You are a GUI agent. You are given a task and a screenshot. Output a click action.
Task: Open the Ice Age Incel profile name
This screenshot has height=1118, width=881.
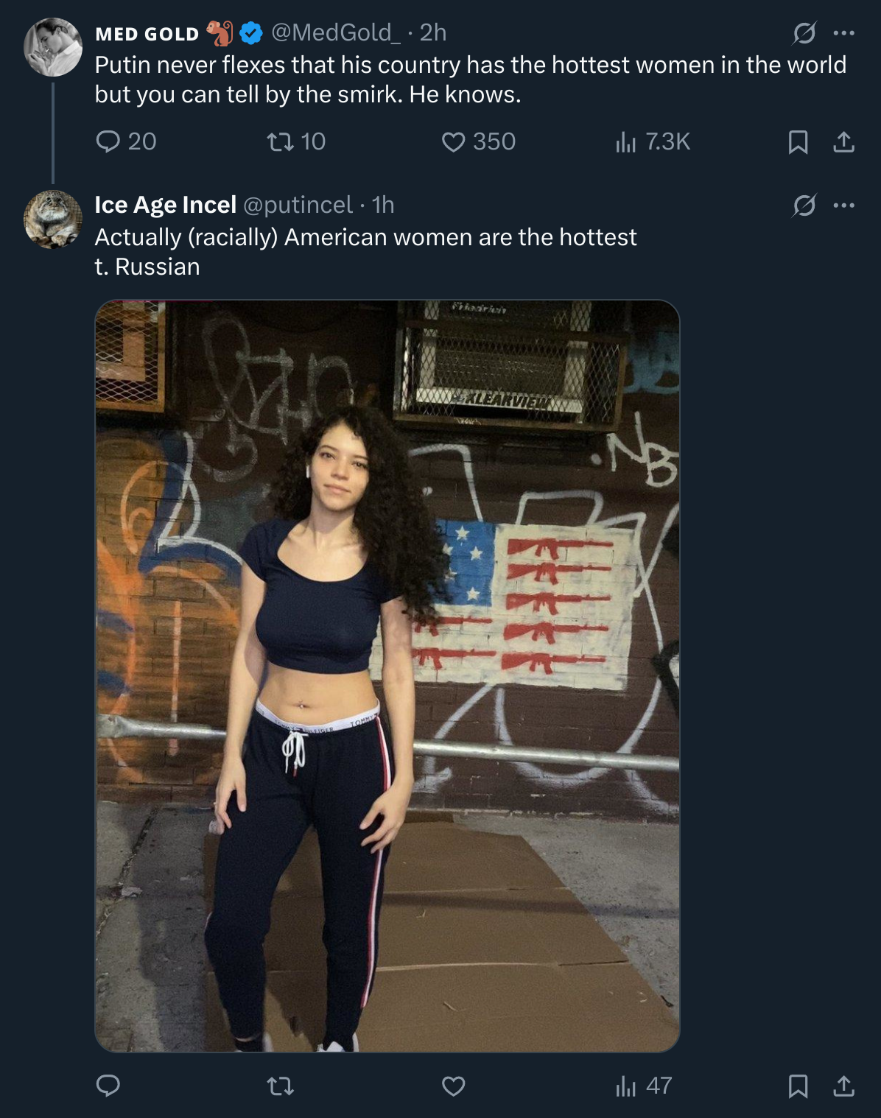[166, 205]
